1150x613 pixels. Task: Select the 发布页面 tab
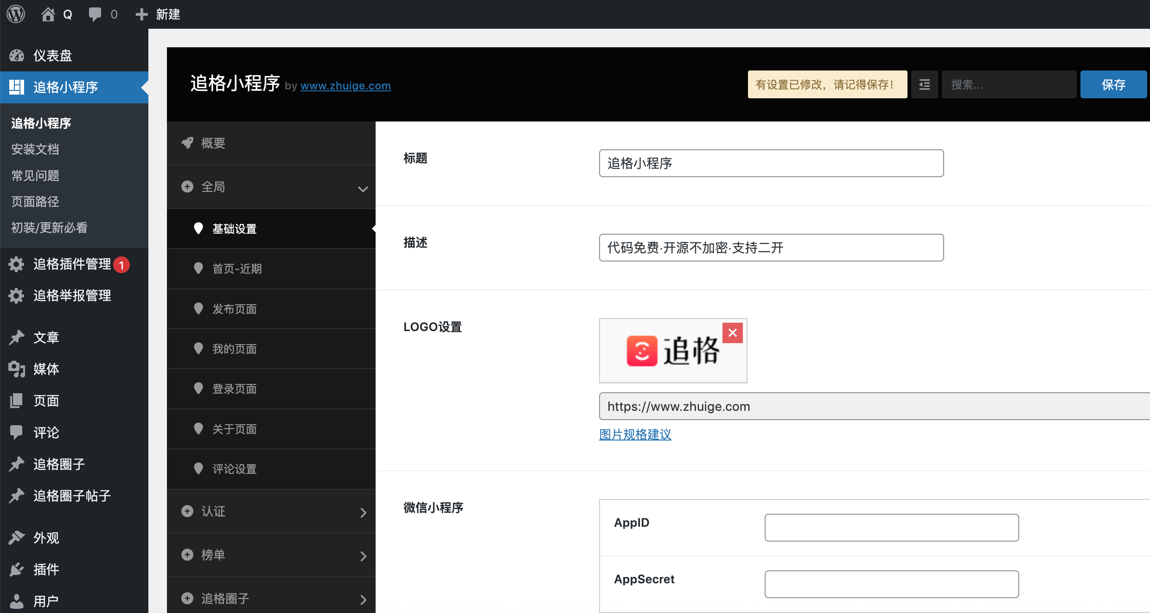271,309
